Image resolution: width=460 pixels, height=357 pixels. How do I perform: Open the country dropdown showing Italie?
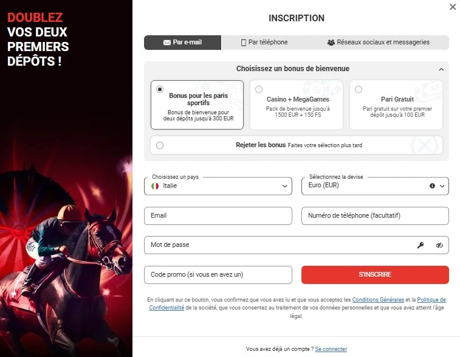[218, 185]
